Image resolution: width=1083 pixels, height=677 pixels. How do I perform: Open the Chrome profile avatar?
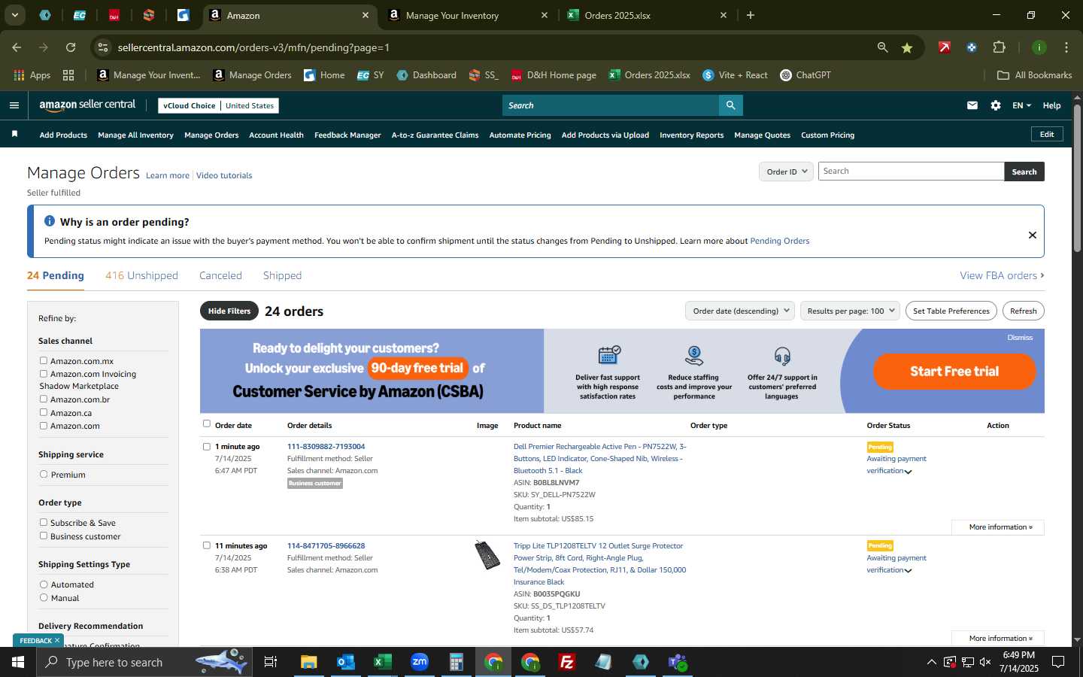[1039, 47]
